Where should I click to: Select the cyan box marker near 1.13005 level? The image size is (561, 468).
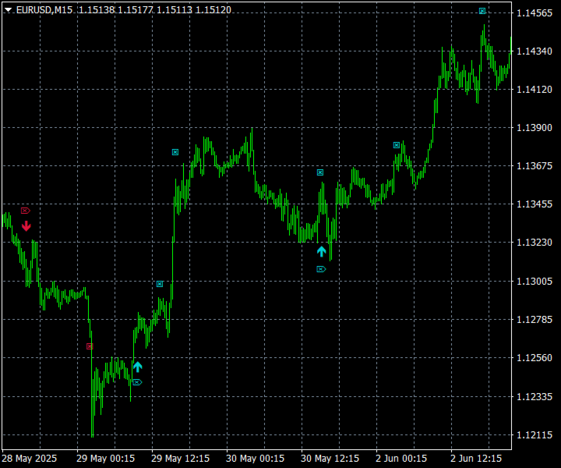(160, 284)
